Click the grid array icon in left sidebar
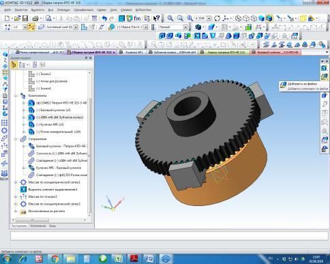The width and height of the screenshot is (330, 264). 5,123
